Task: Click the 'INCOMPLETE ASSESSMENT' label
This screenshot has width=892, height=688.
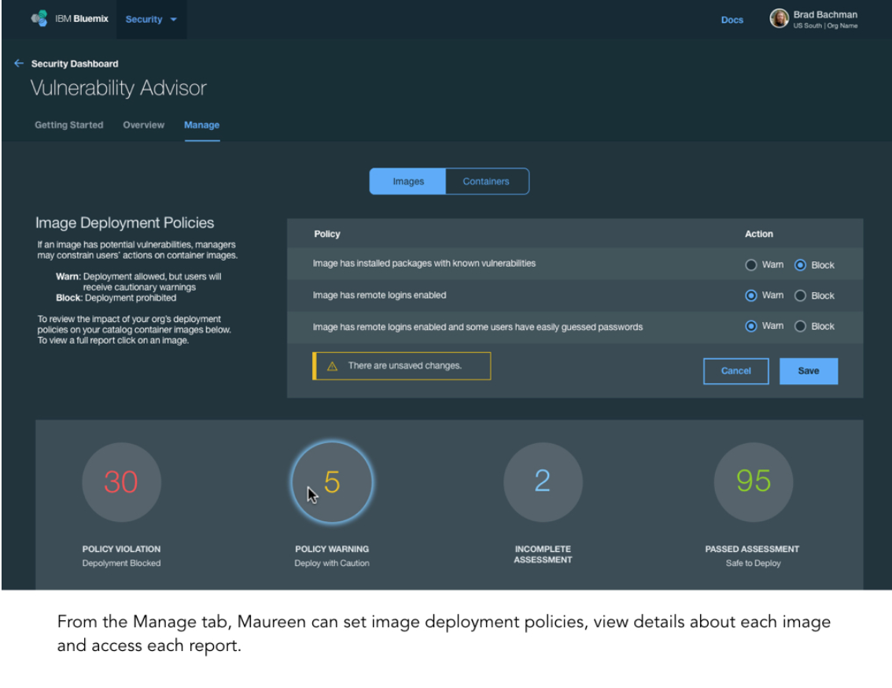Action: [543, 554]
